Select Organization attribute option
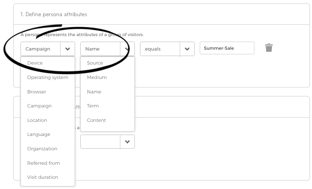 tap(42, 149)
